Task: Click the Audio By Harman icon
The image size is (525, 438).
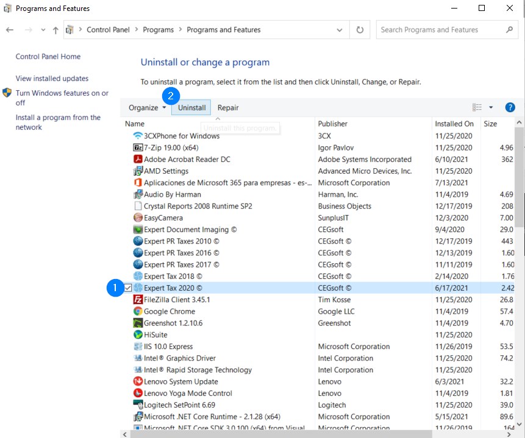Action: [138, 194]
